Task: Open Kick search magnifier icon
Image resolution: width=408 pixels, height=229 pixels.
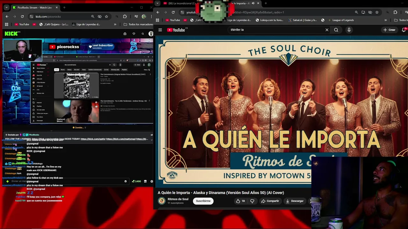Action: (x=142, y=34)
